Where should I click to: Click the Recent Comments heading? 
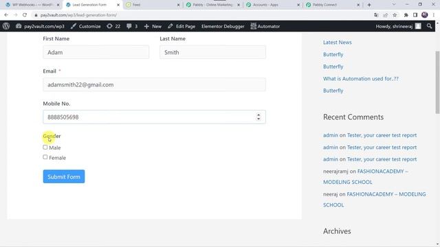coord(353,117)
